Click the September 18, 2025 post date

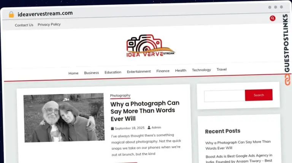click(130, 128)
